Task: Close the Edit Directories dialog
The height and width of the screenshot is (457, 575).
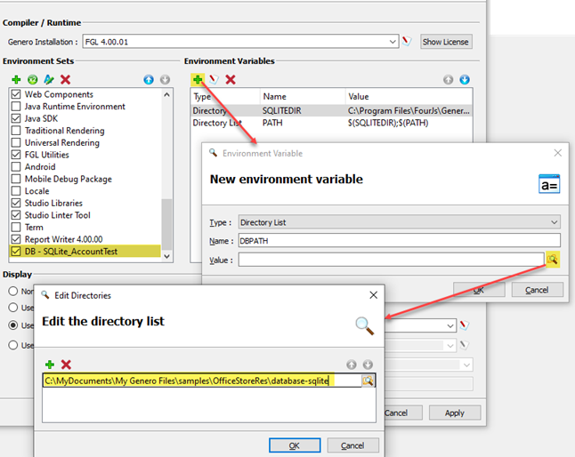Action: click(373, 295)
